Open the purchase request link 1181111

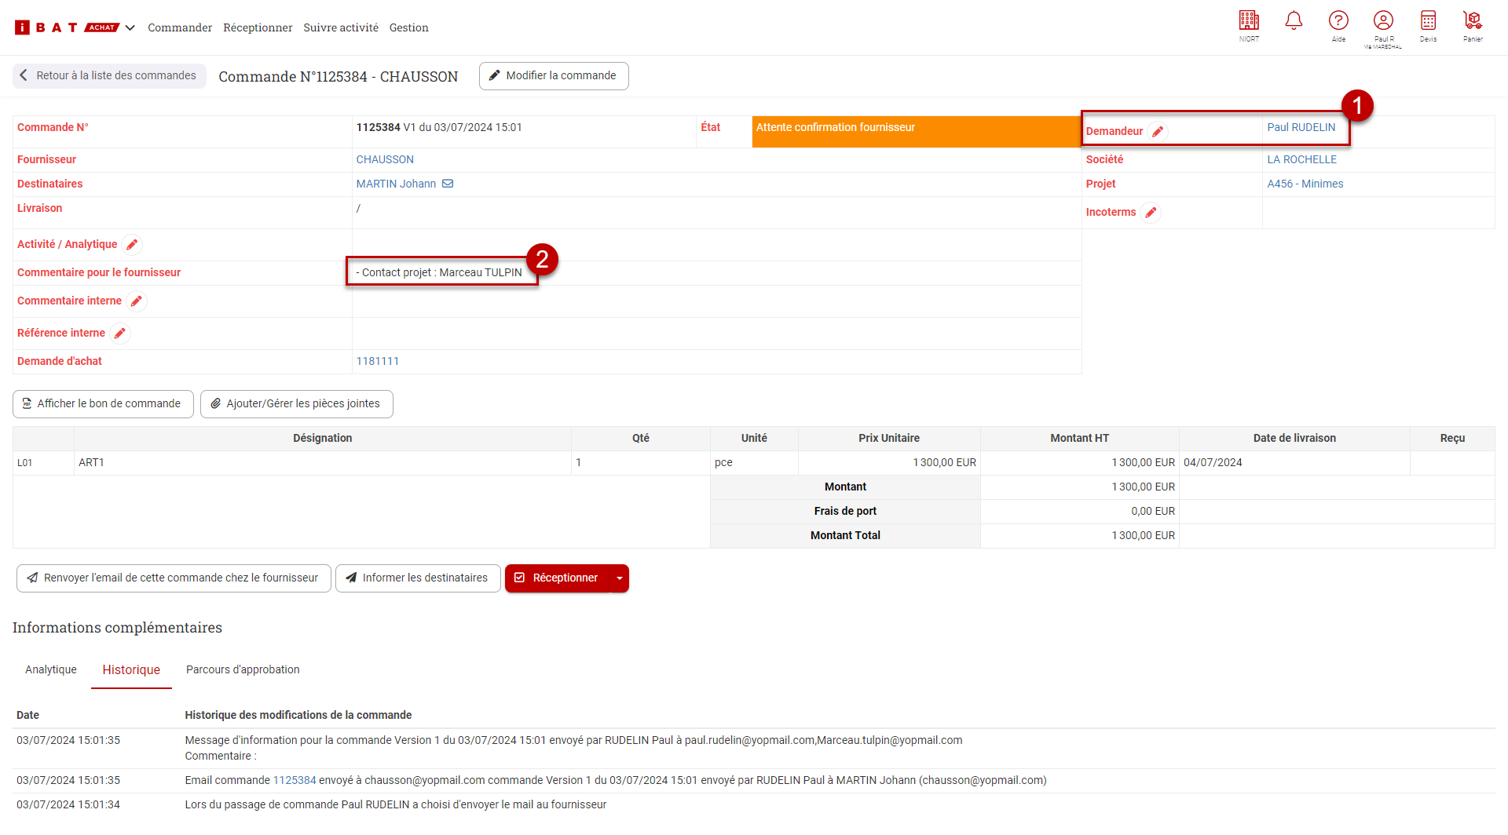point(378,361)
